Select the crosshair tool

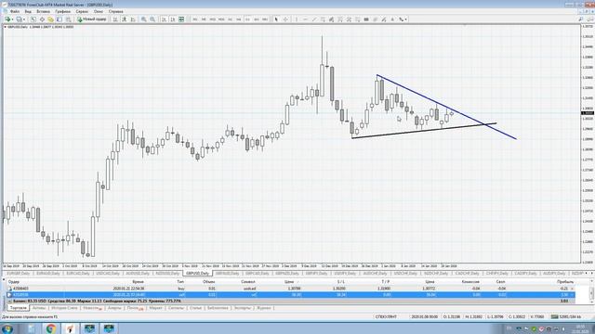(x=285, y=19)
